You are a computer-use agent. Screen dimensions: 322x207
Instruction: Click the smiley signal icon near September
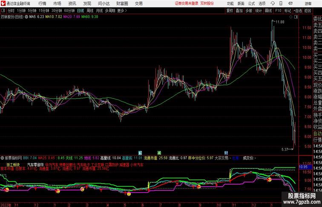click(198, 187)
